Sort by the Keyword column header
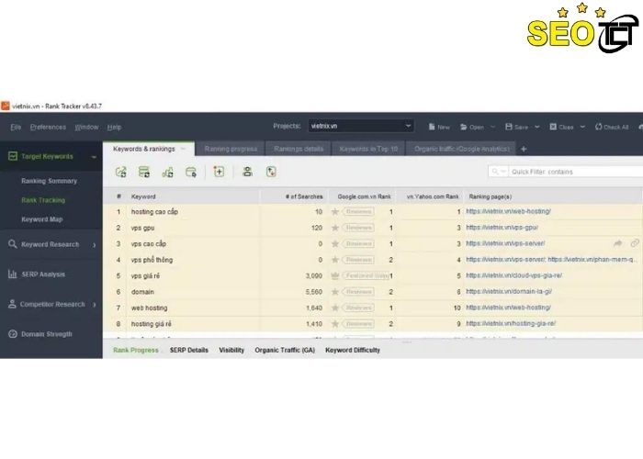Screen dimensions: 643x459 pos(194,196)
